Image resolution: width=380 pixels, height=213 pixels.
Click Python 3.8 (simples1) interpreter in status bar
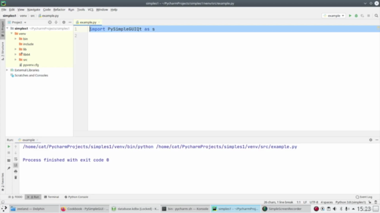(x=351, y=202)
